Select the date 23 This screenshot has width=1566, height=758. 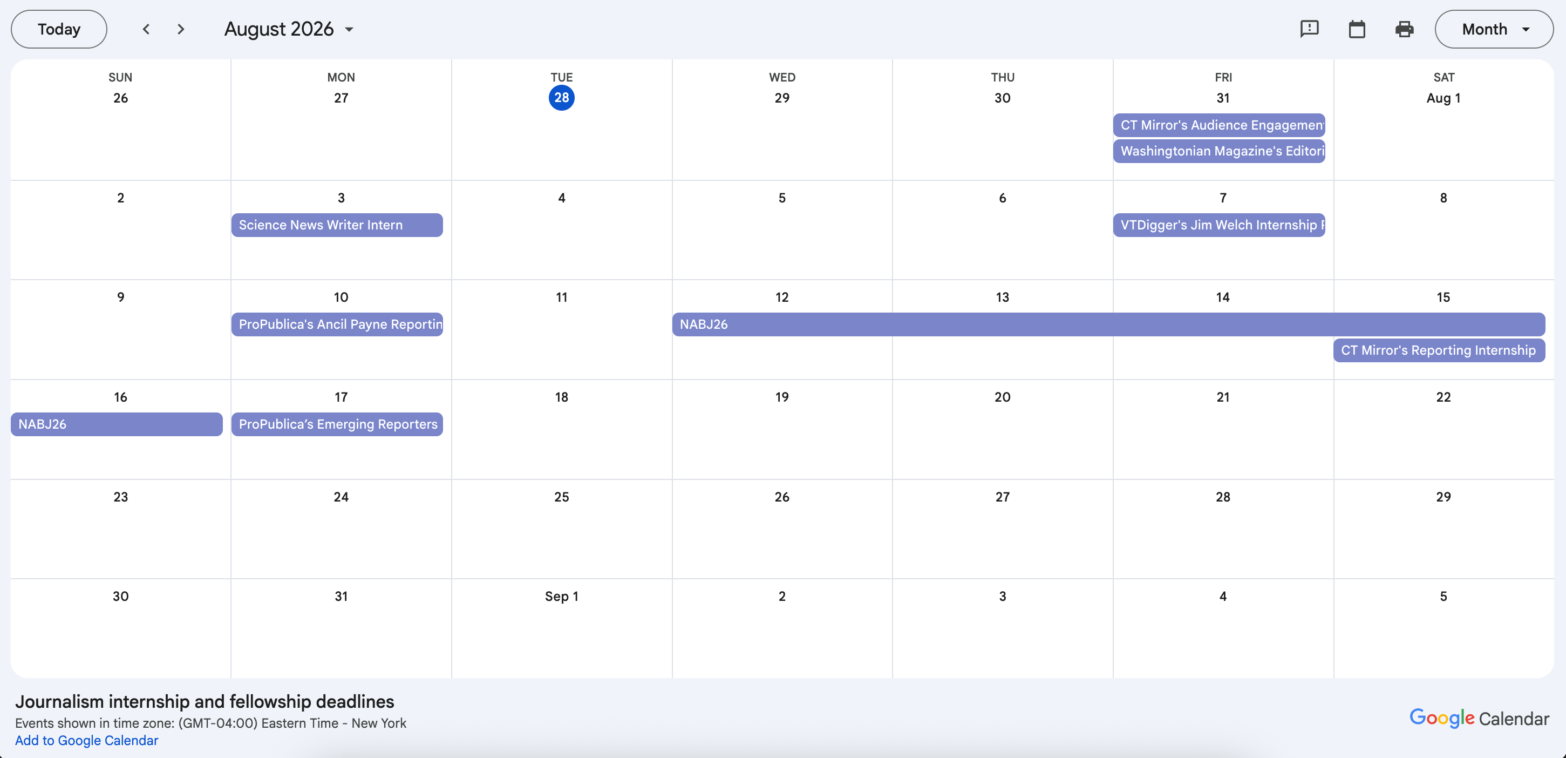tap(120, 496)
